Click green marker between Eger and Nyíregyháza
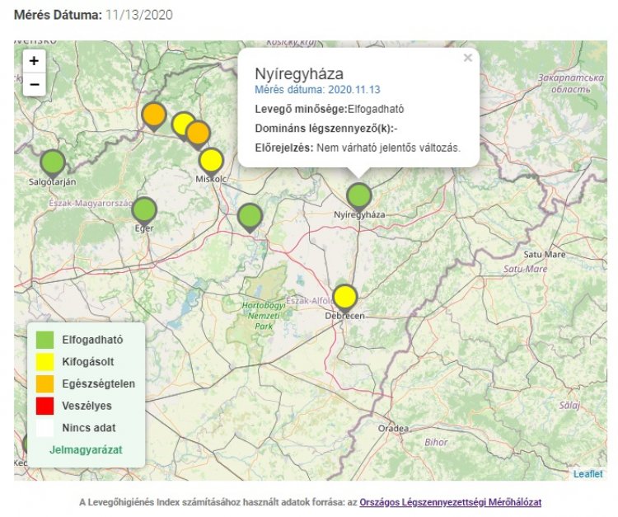The width and height of the screenshot is (618, 517). (250, 216)
